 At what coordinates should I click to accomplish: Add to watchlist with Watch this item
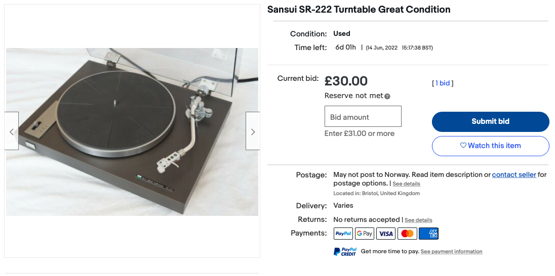click(x=490, y=146)
